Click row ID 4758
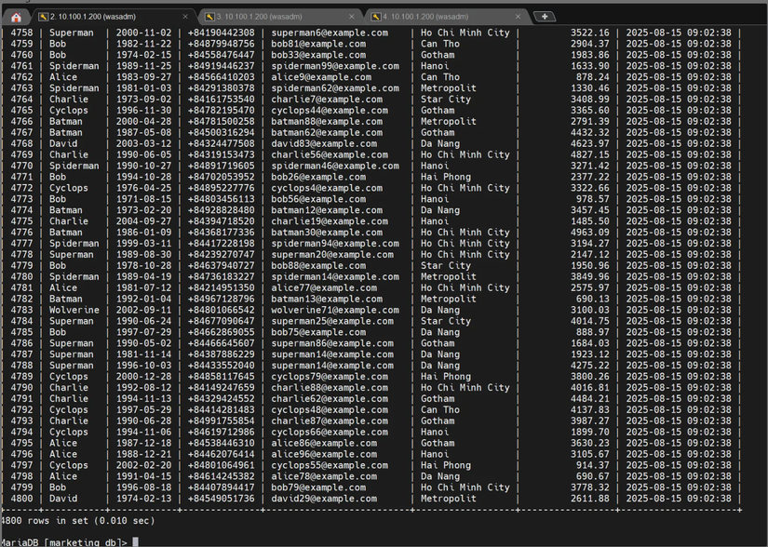This screenshot has height=547, width=768. tap(22, 33)
